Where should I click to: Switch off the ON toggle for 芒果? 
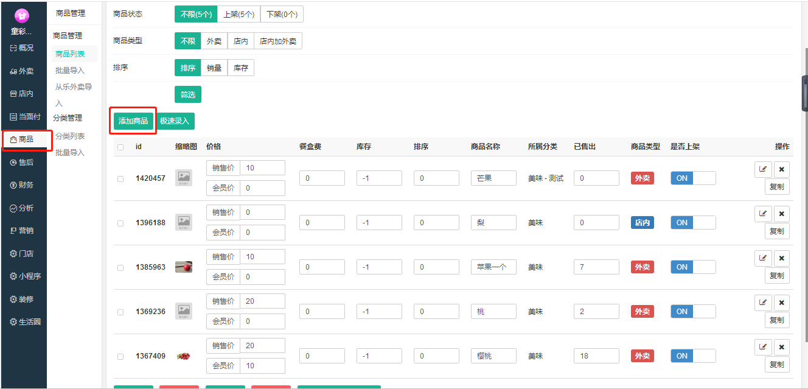coord(693,178)
